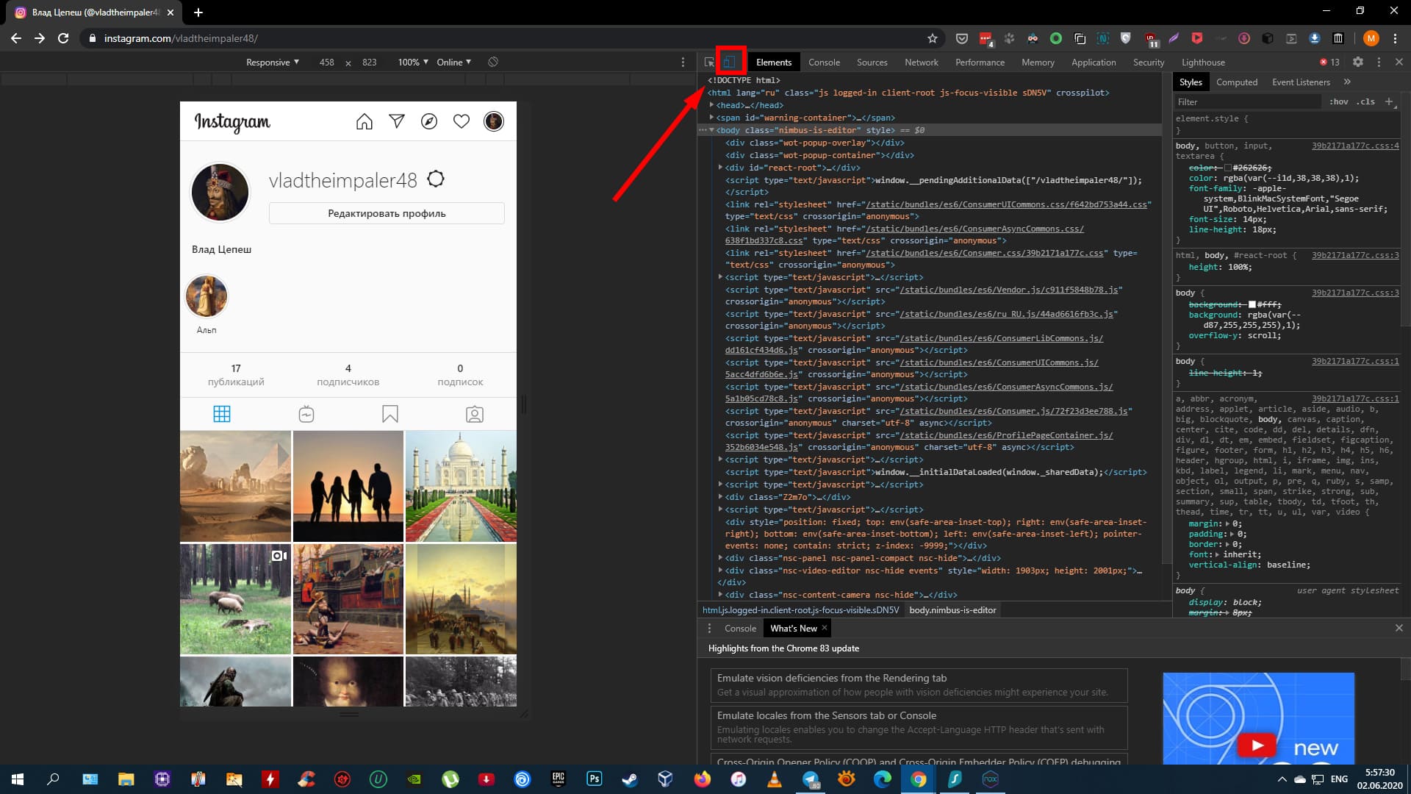This screenshot has width=1411, height=794.
Task: Switch to the Network tab
Action: tap(922, 62)
